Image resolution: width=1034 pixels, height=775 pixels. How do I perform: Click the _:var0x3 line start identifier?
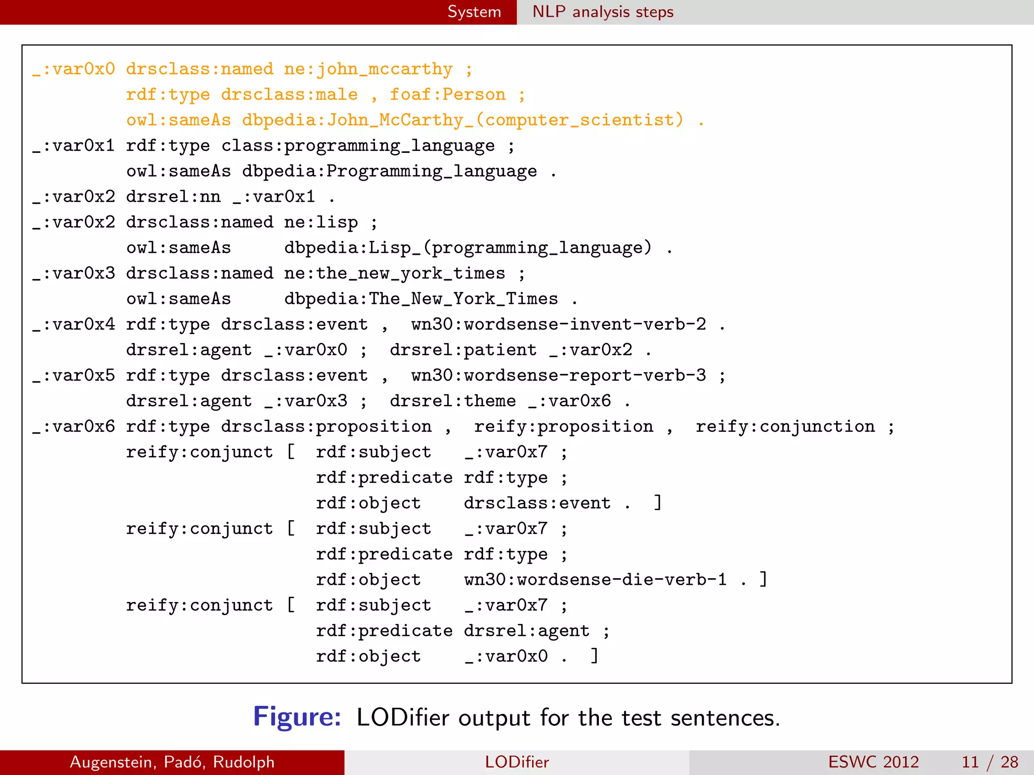pyautogui.click(x=74, y=273)
